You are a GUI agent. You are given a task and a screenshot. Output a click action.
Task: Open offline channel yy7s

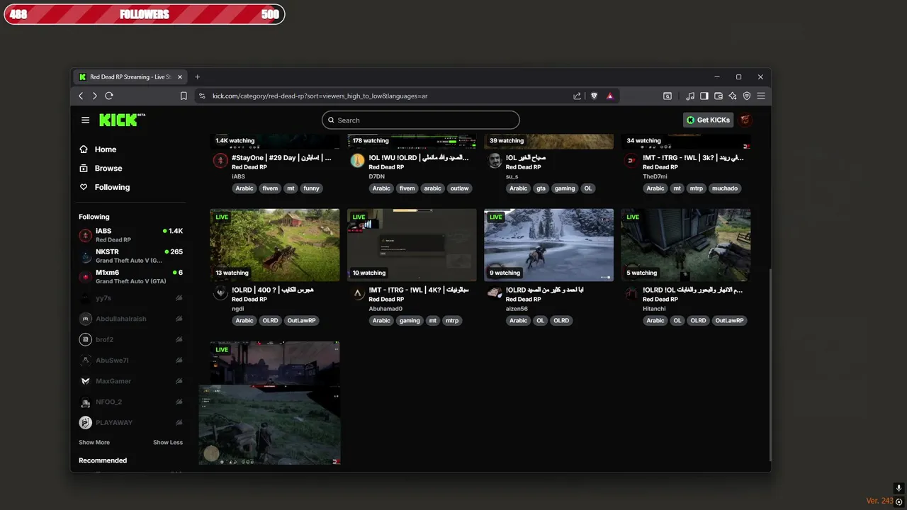131,298
